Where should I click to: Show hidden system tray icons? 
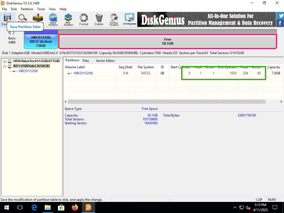(x=235, y=207)
